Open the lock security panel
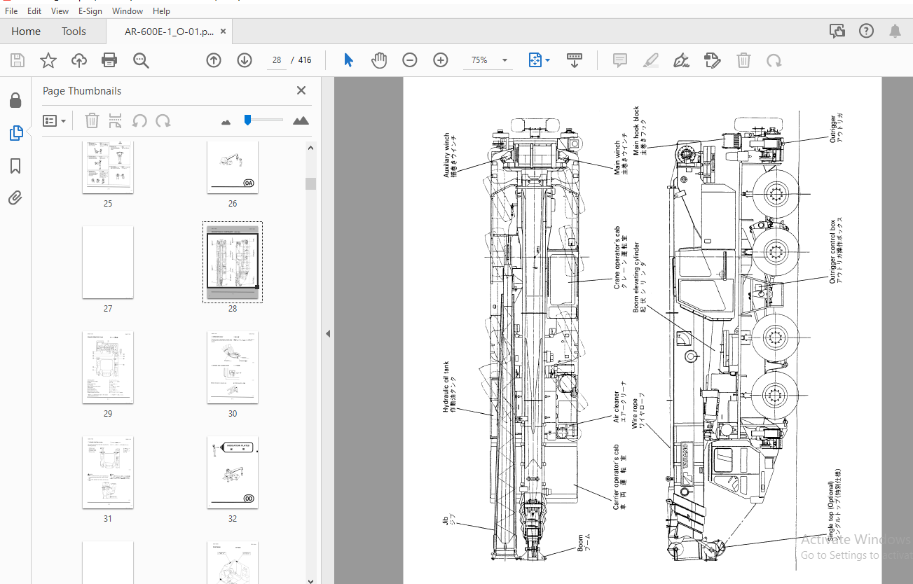 pyautogui.click(x=15, y=100)
